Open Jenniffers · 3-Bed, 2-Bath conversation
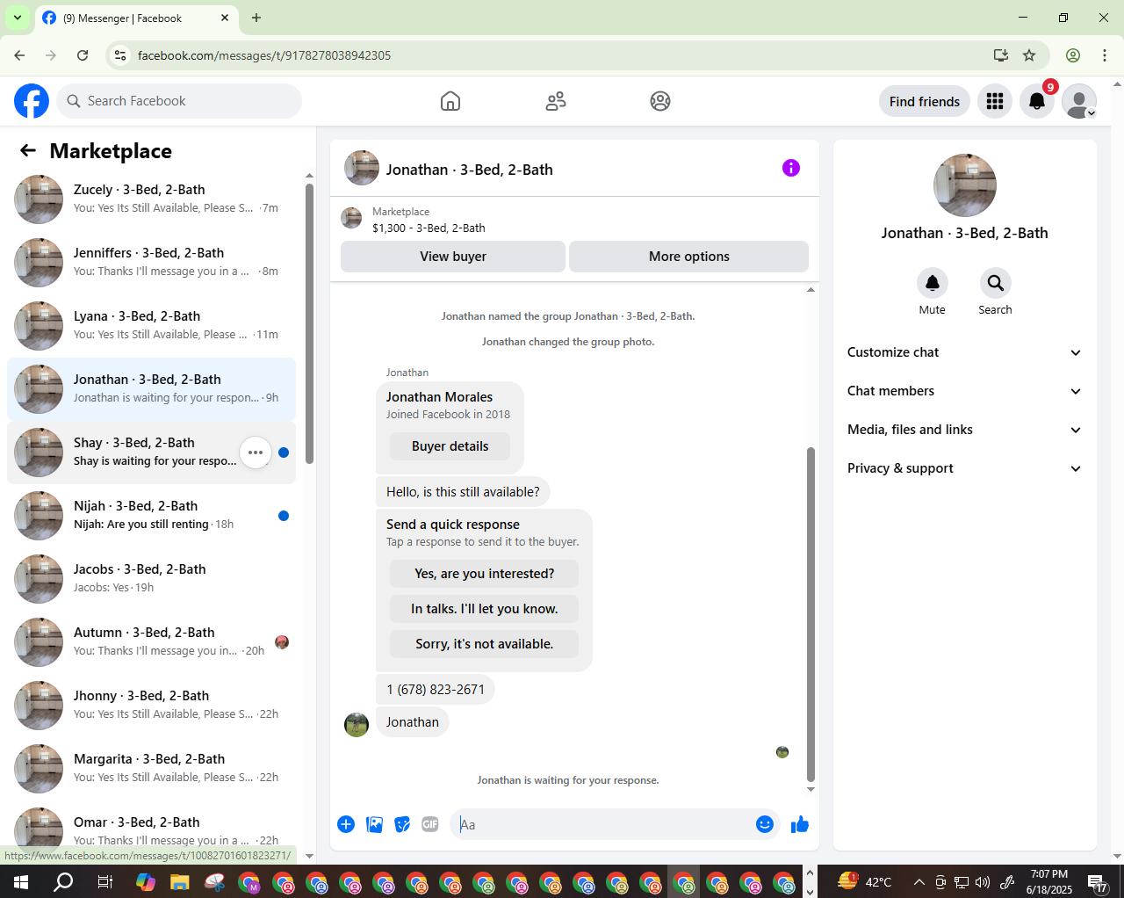Image resolution: width=1124 pixels, height=898 pixels. click(151, 263)
